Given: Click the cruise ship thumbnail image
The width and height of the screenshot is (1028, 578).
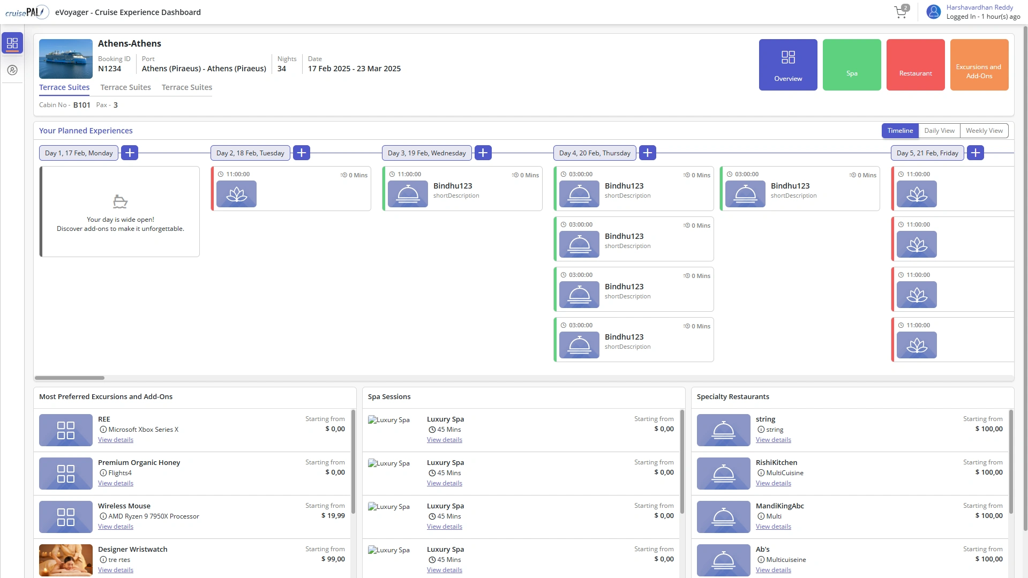Looking at the screenshot, I should [65, 59].
